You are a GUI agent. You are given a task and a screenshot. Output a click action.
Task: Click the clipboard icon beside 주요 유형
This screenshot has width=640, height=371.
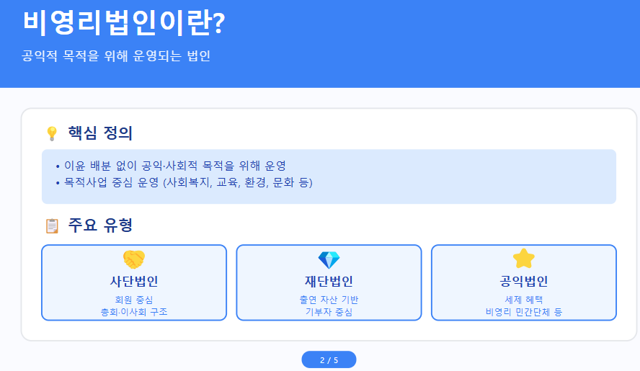tap(51, 226)
